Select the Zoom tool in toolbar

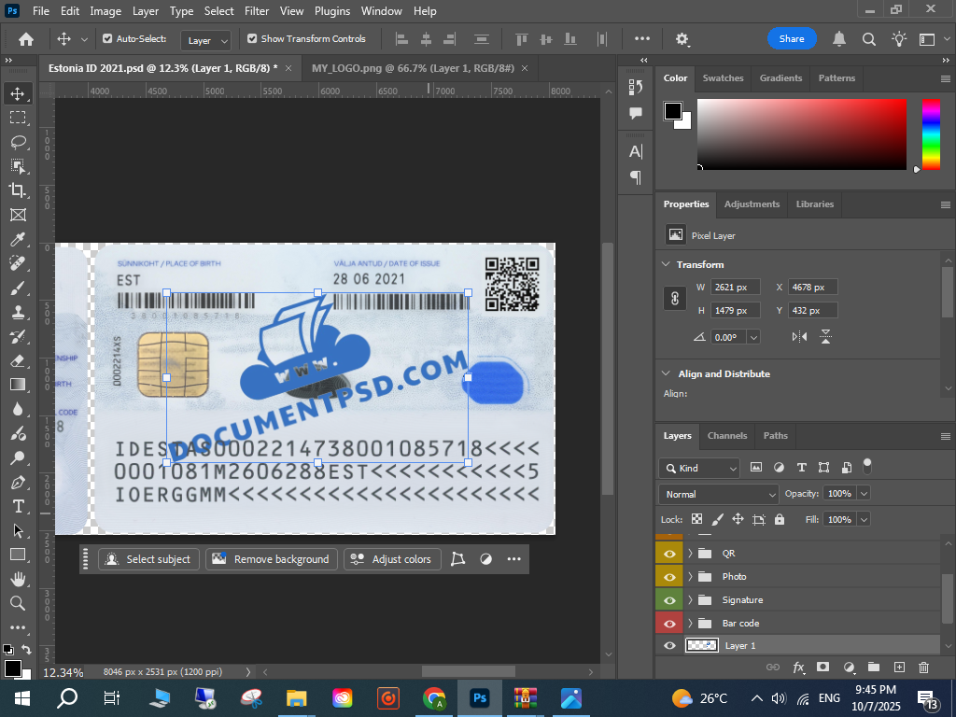point(17,603)
